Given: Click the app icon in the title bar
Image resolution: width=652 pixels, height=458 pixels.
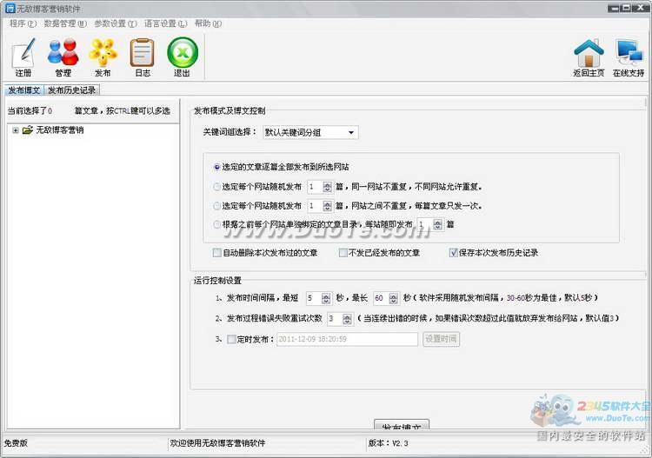Looking at the screenshot, I should [x=10, y=9].
